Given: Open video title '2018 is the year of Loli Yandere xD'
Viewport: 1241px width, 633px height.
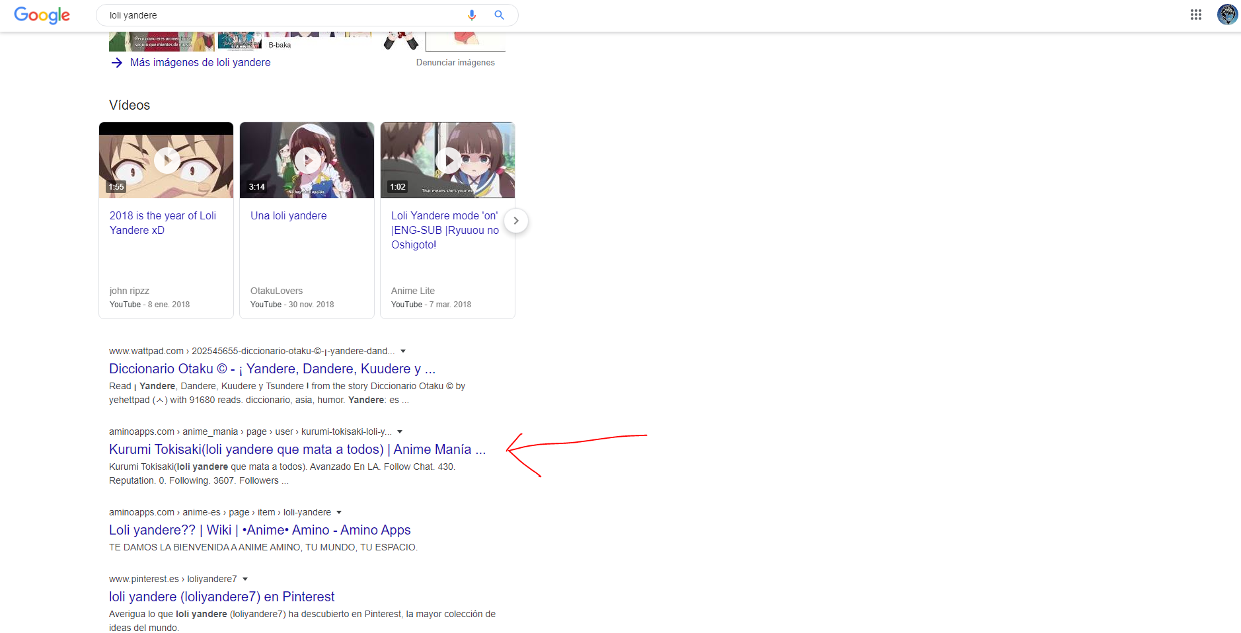Looking at the screenshot, I should click(x=163, y=223).
